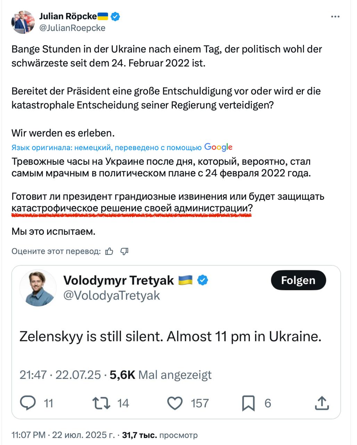357x445 pixels.
Task: Click the translated-from-German language notice
Action: click(107, 148)
